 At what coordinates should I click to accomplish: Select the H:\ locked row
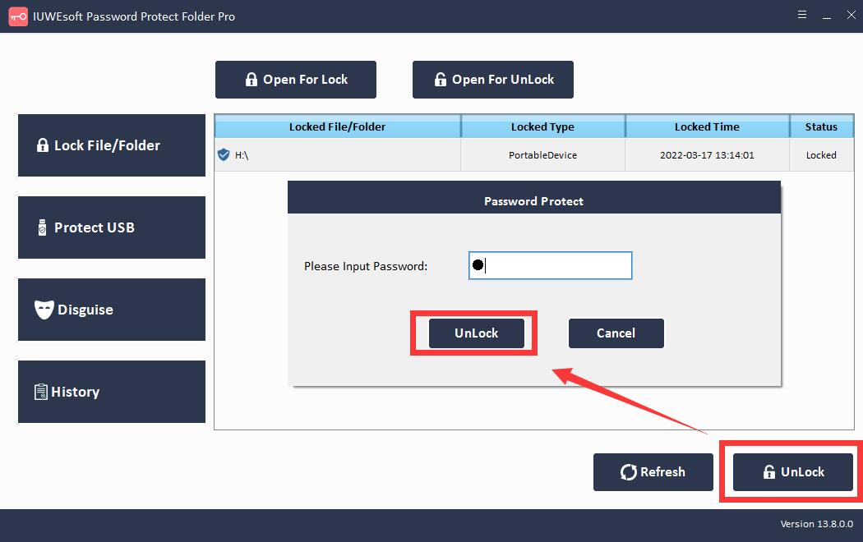534,155
